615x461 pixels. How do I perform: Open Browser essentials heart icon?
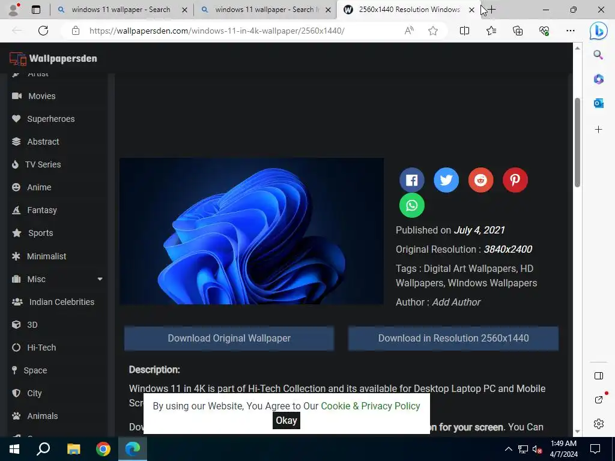coord(544,31)
